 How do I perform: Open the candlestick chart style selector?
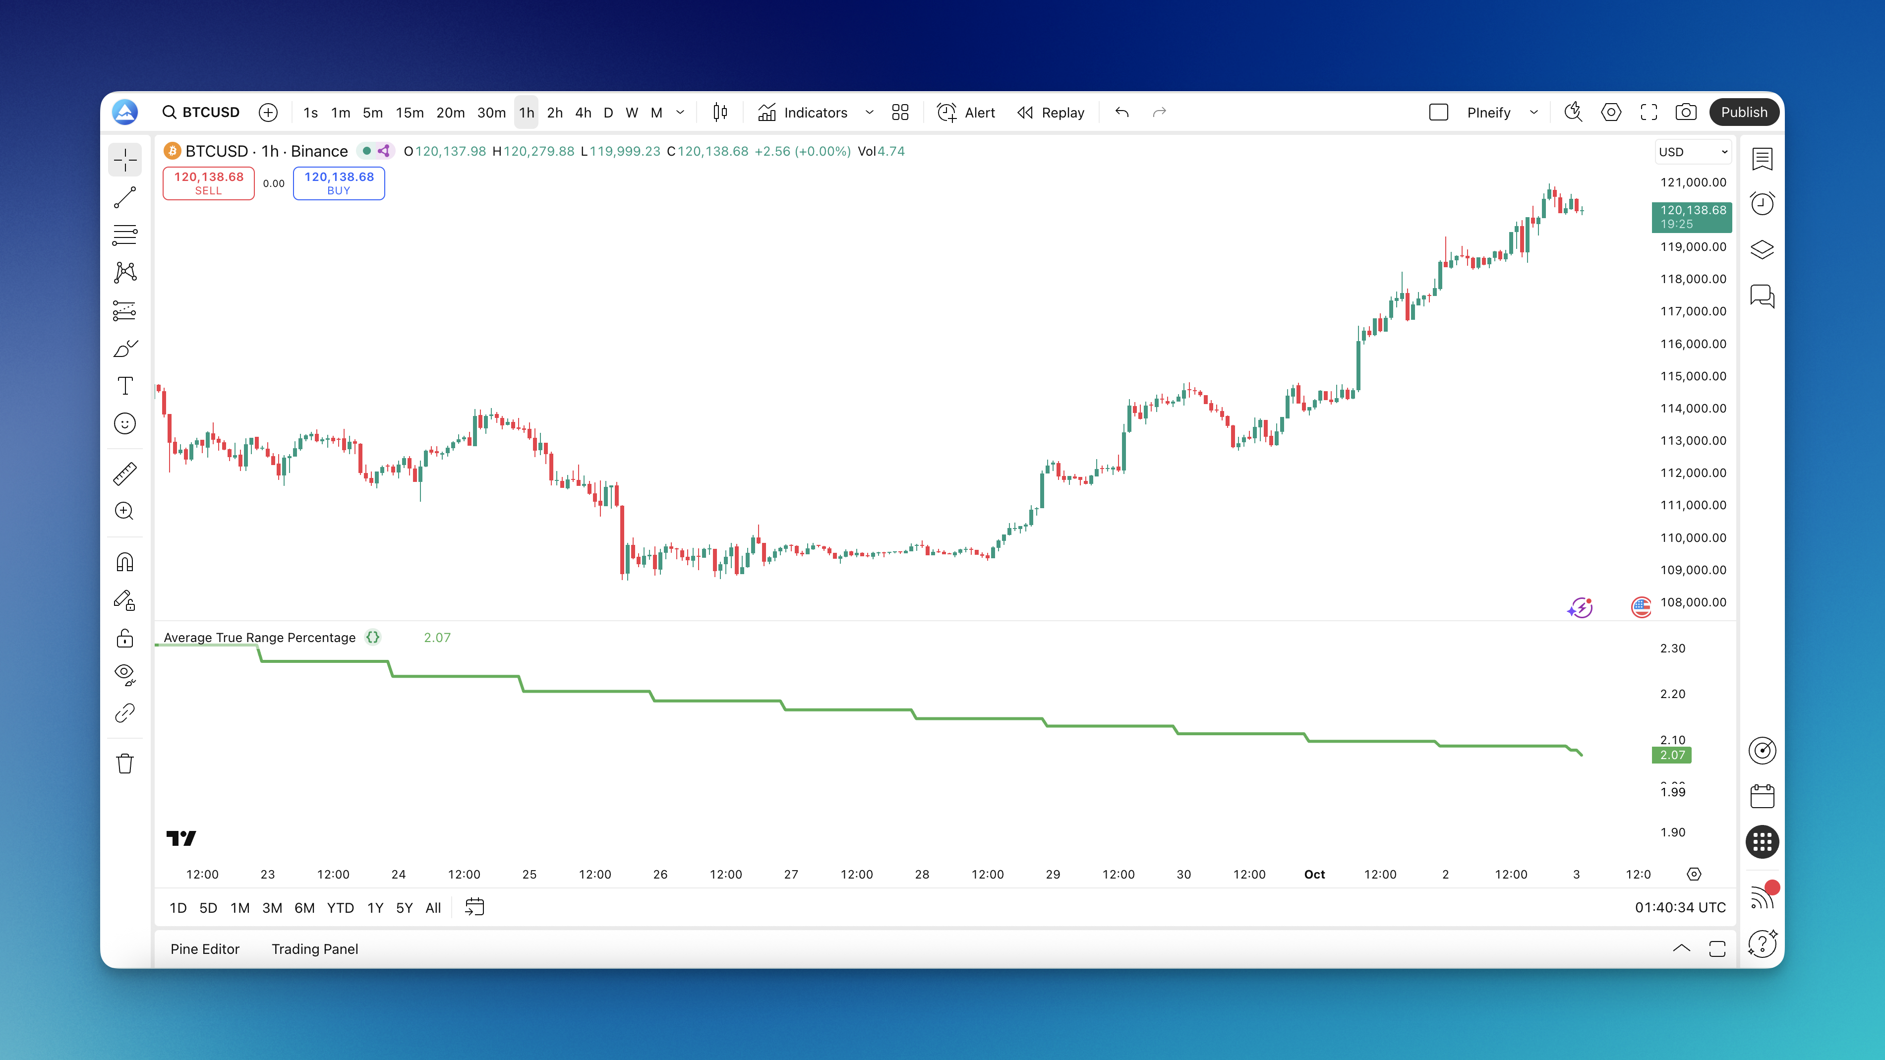(720, 112)
